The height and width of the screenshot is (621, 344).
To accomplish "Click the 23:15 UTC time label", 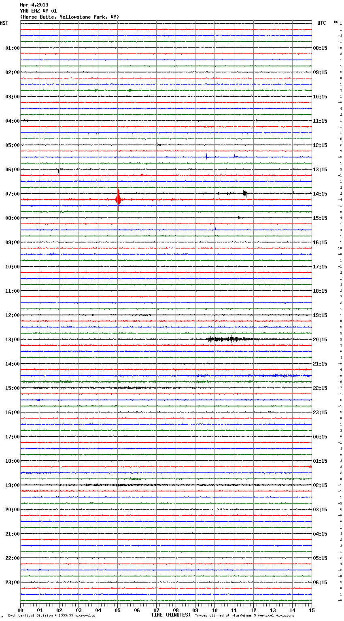I will click(320, 413).
